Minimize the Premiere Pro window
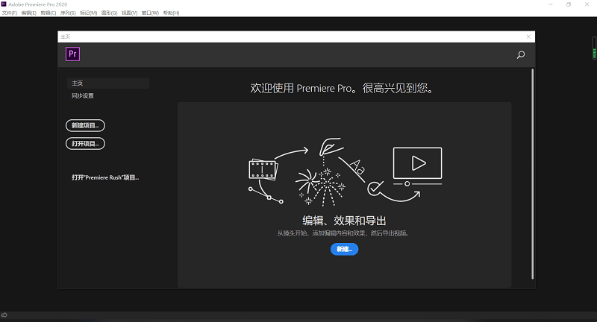This screenshot has width=597, height=322. (551, 4)
